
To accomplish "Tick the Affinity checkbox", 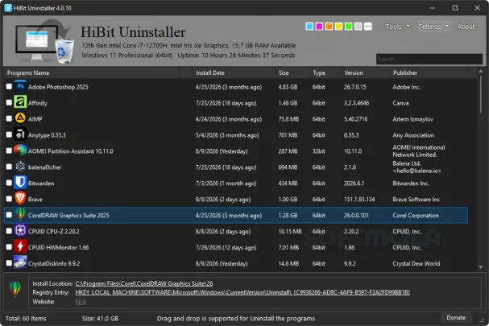I will point(9,102).
